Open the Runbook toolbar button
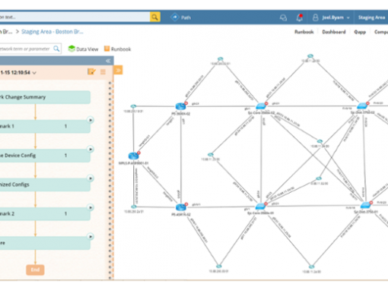This screenshot has height=290, width=388. click(x=117, y=49)
